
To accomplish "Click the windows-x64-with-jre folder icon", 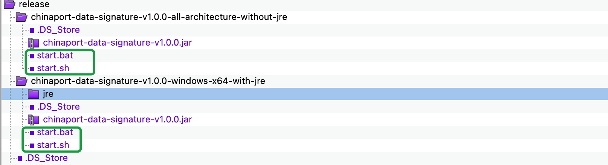I will click(21, 81).
